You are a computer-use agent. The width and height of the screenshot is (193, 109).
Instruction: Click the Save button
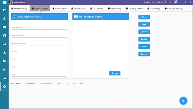144,24
